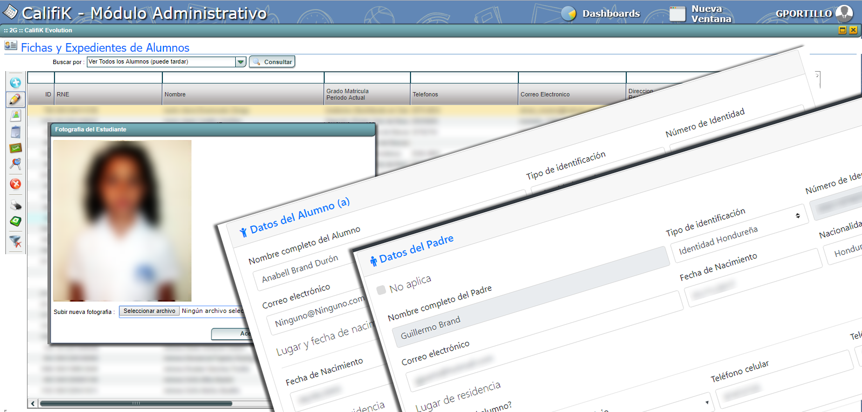Click the Padre's Fecha de Nacimiento field

[754, 278]
